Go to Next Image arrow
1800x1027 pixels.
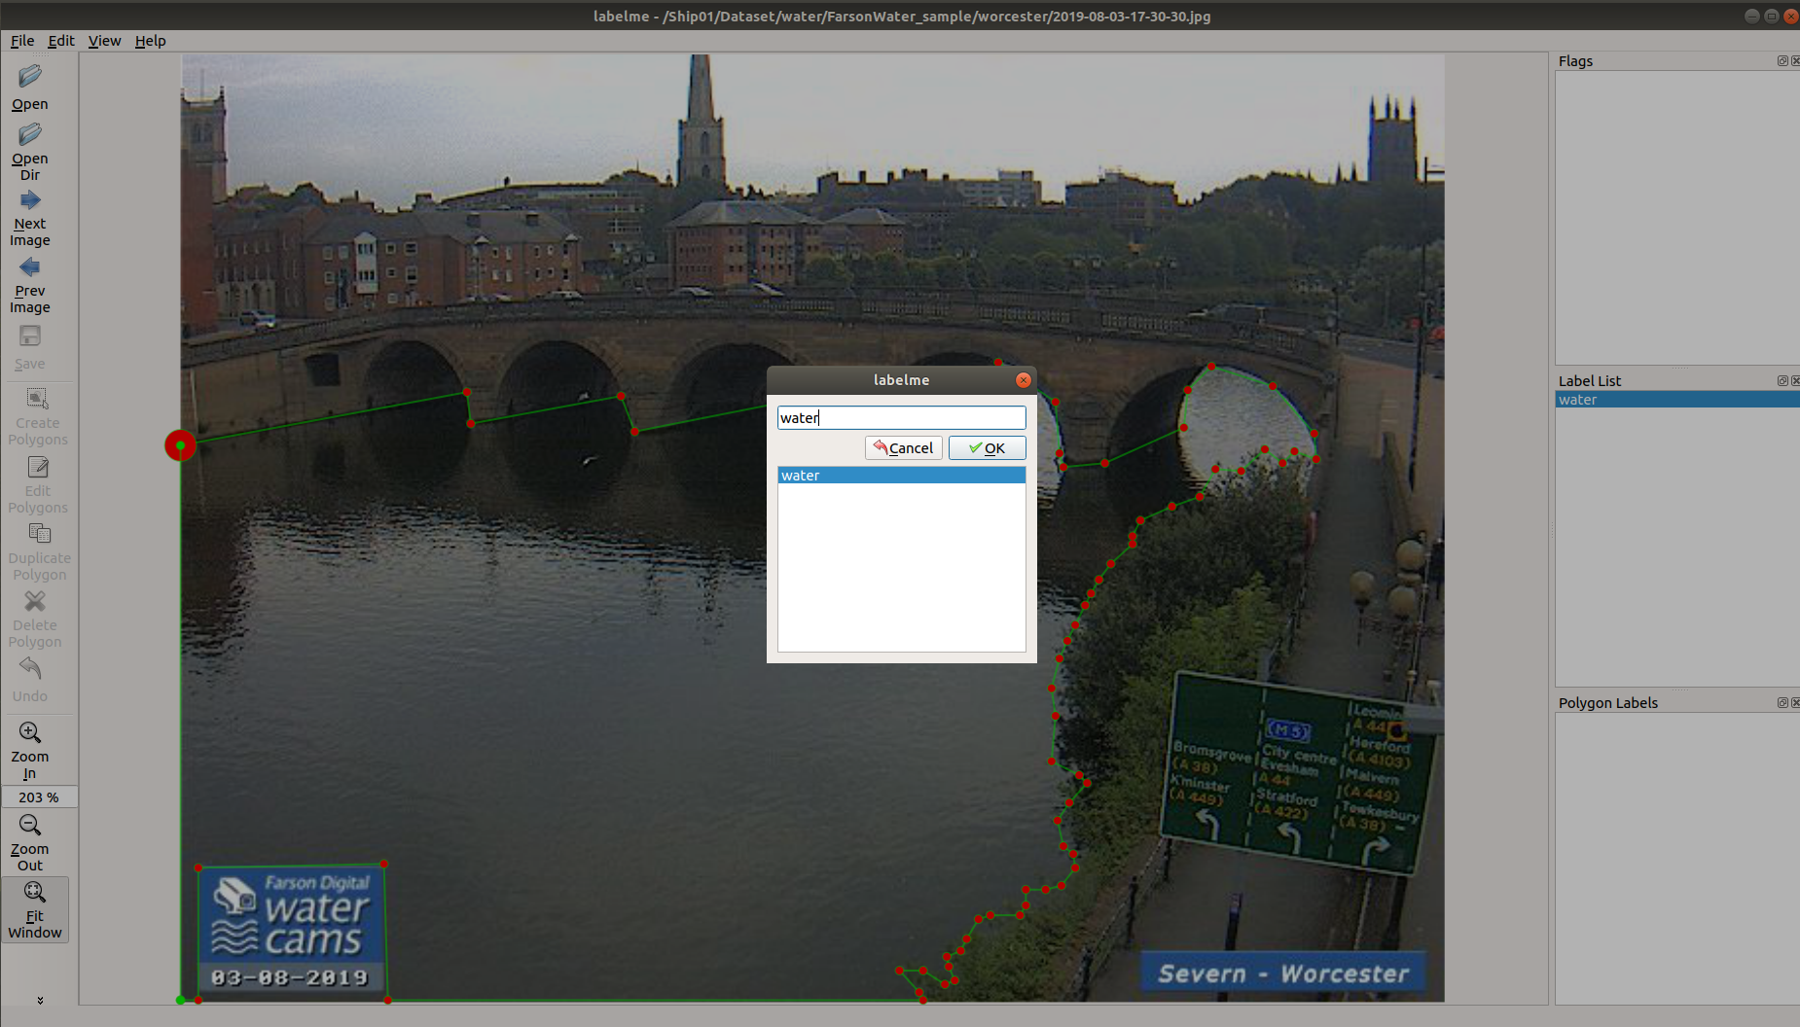point(30,200)
